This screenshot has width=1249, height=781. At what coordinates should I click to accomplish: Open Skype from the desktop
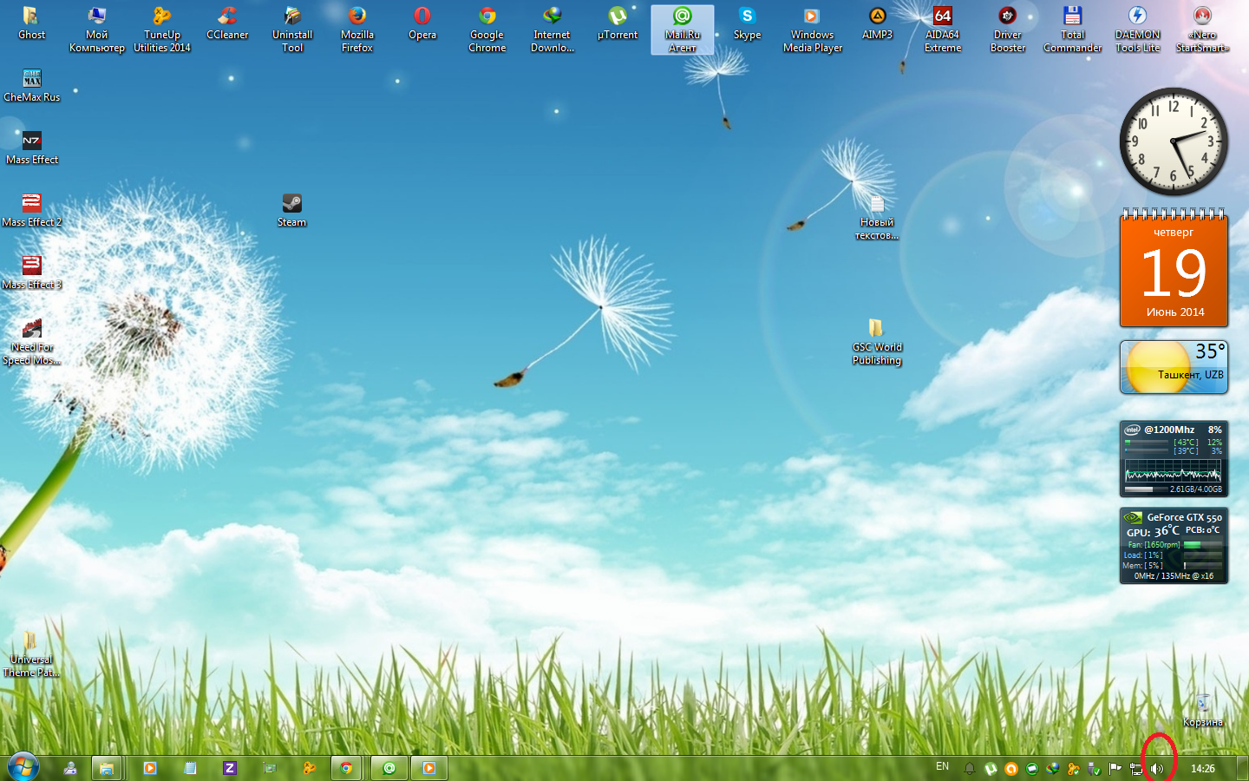pyautogui.click(x=747, y=23)
